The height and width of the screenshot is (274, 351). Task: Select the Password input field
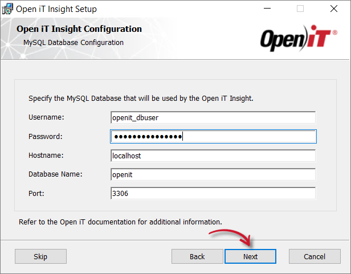pyautogui.click(x=213, y=136)
